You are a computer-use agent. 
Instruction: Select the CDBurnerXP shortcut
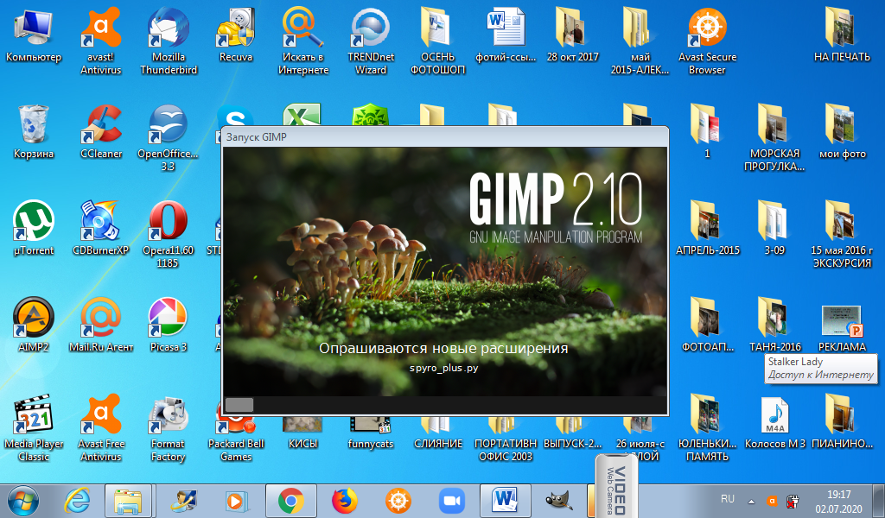(x=101, y=228)
